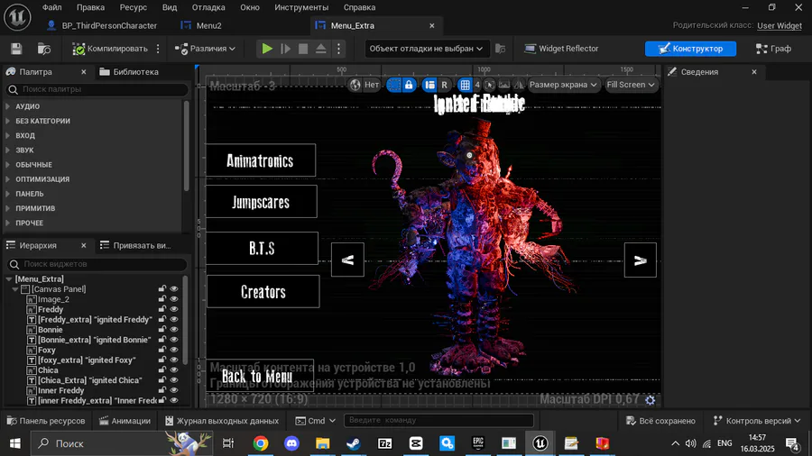The height and width of the screenshot is (456, 812).
Task: Toggle visibility eye for Bonnie row
Action: coord(174,330)
